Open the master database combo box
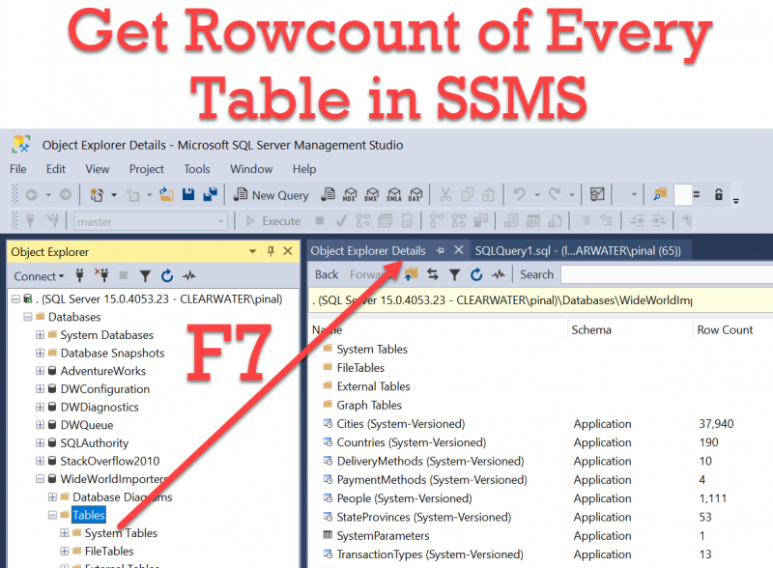This screenshot has height=568, width=773. click(x=151, y=221)
